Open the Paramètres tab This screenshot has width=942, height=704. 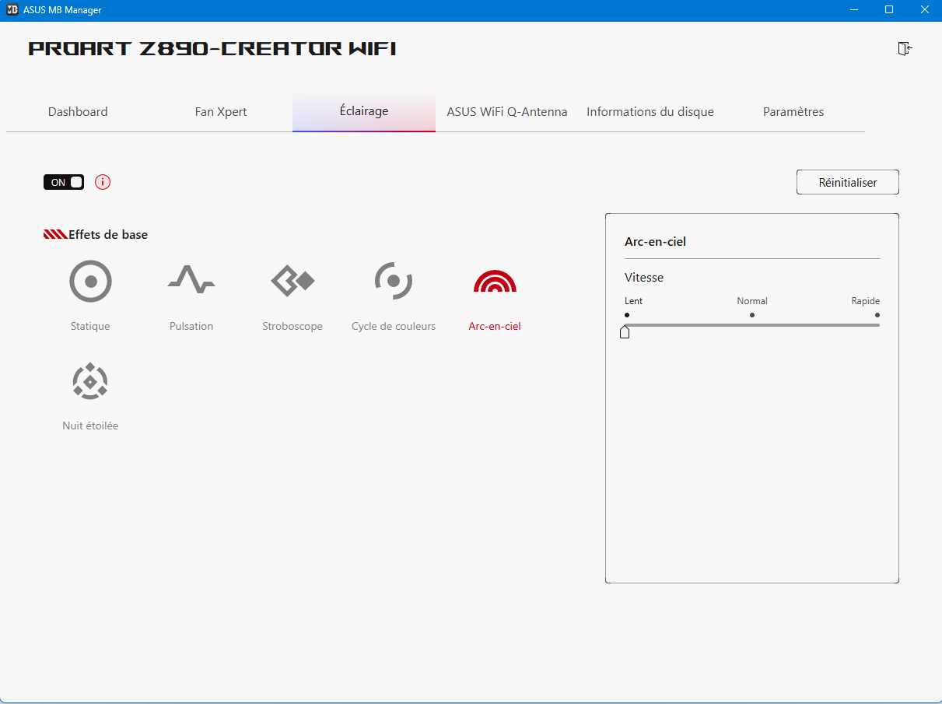click(x=793, y=112)
